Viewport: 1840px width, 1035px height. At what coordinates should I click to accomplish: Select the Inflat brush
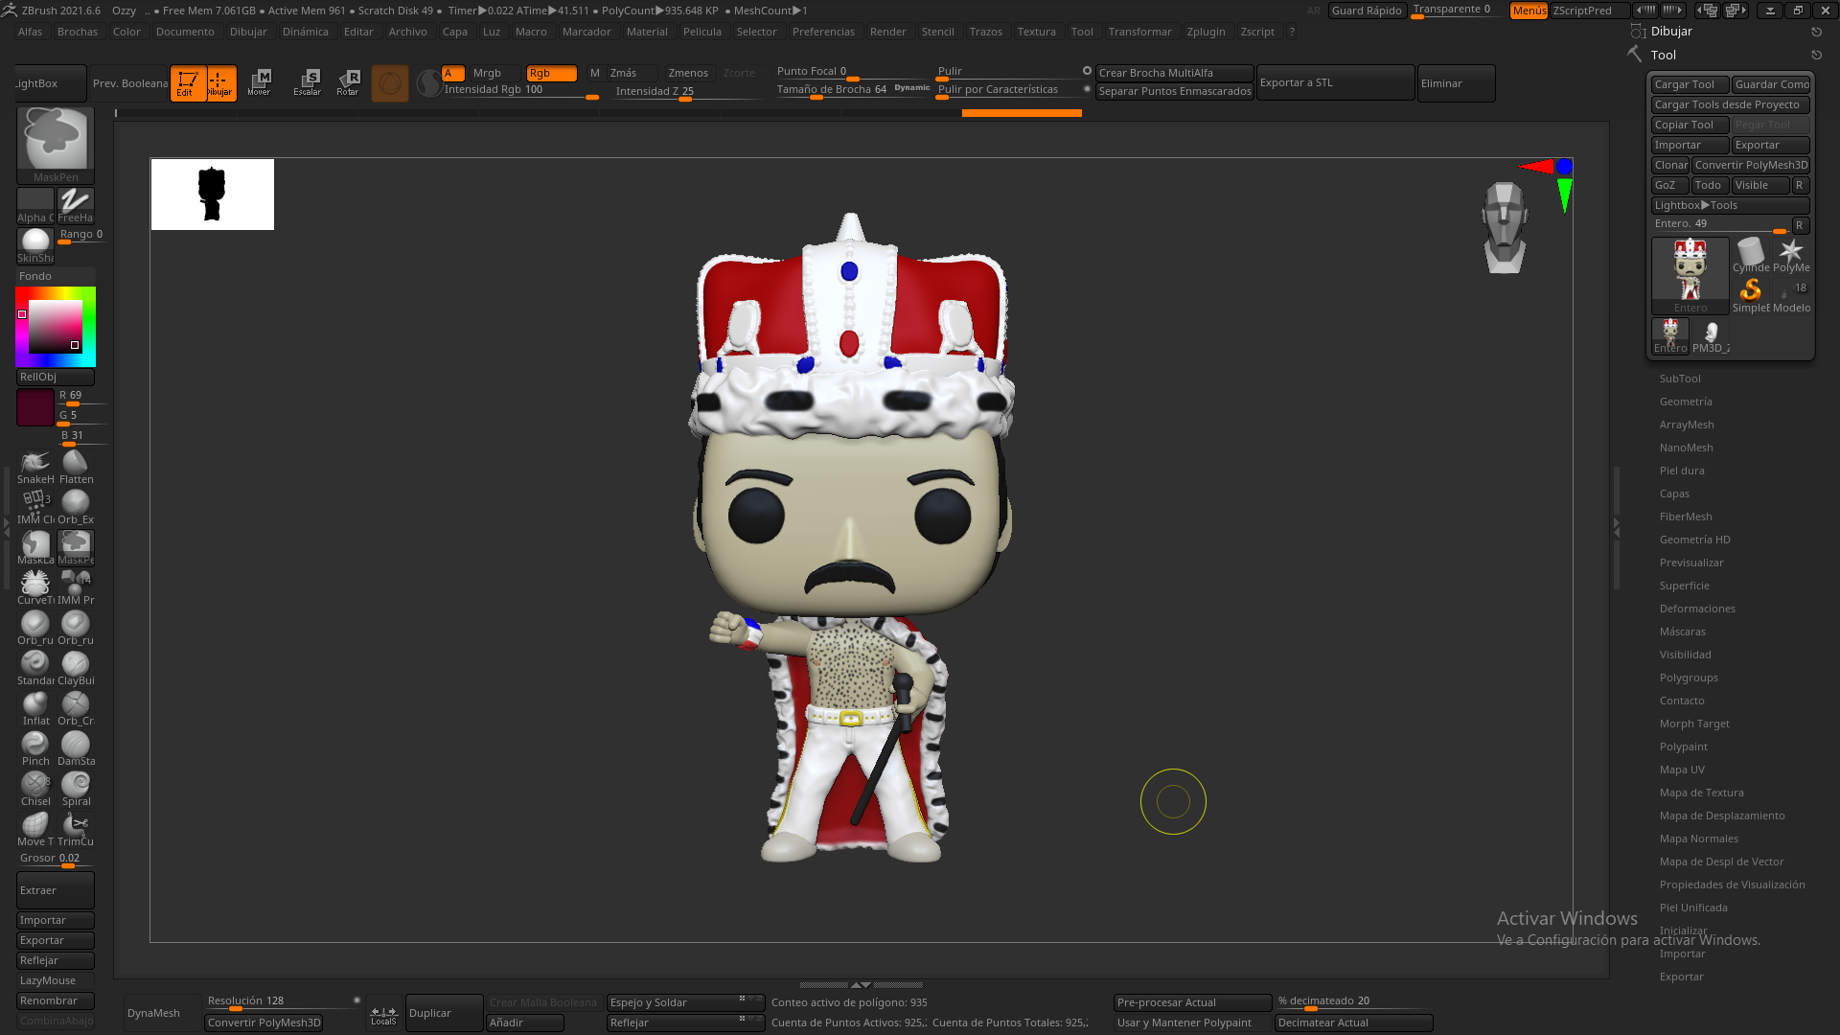35,704
